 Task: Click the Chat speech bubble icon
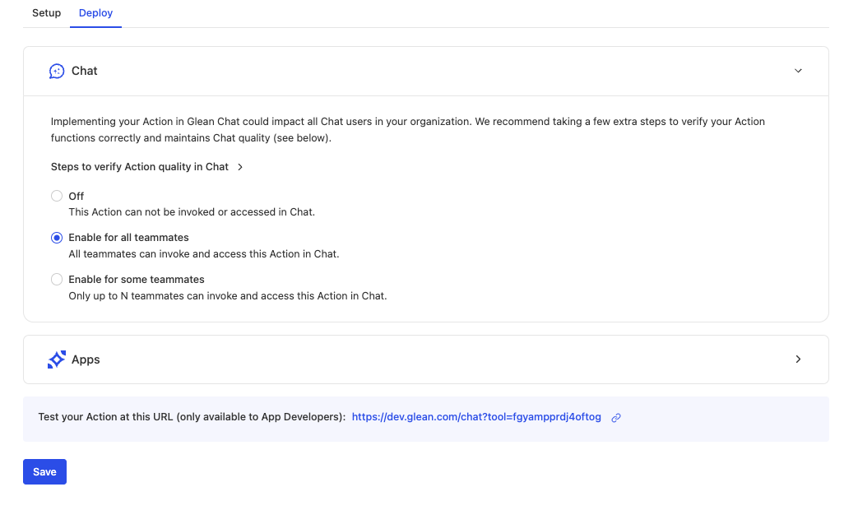(x=56, y=71)
